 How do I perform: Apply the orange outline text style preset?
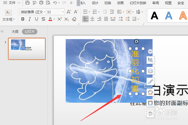(x=183, y=16)
